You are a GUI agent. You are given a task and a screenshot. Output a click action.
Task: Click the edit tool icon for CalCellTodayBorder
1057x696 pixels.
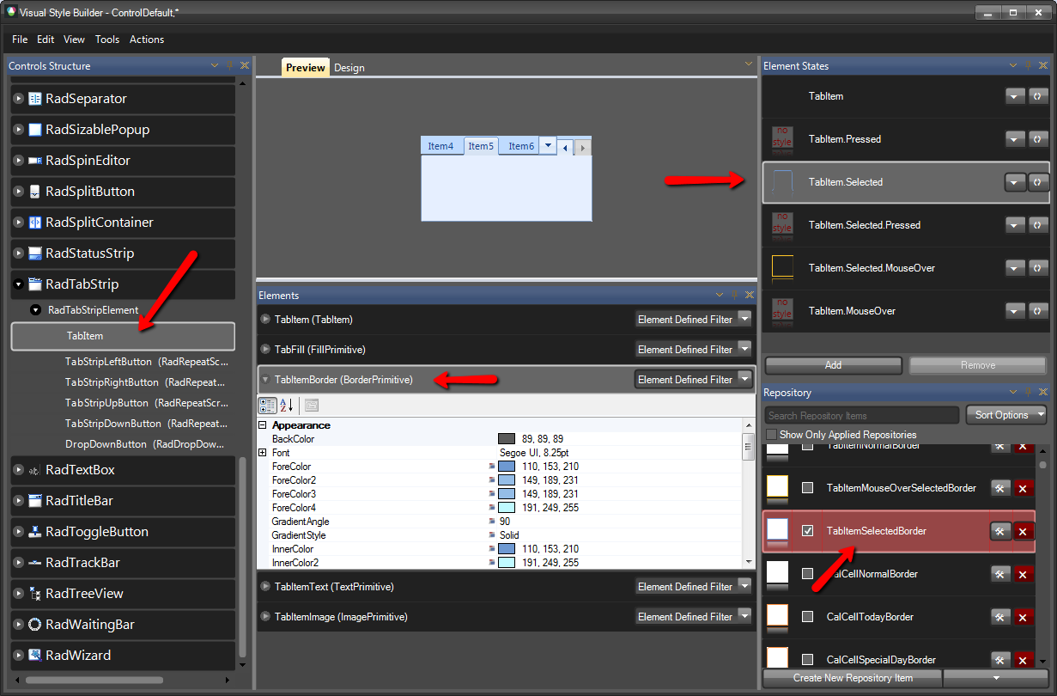[1000, 617]
